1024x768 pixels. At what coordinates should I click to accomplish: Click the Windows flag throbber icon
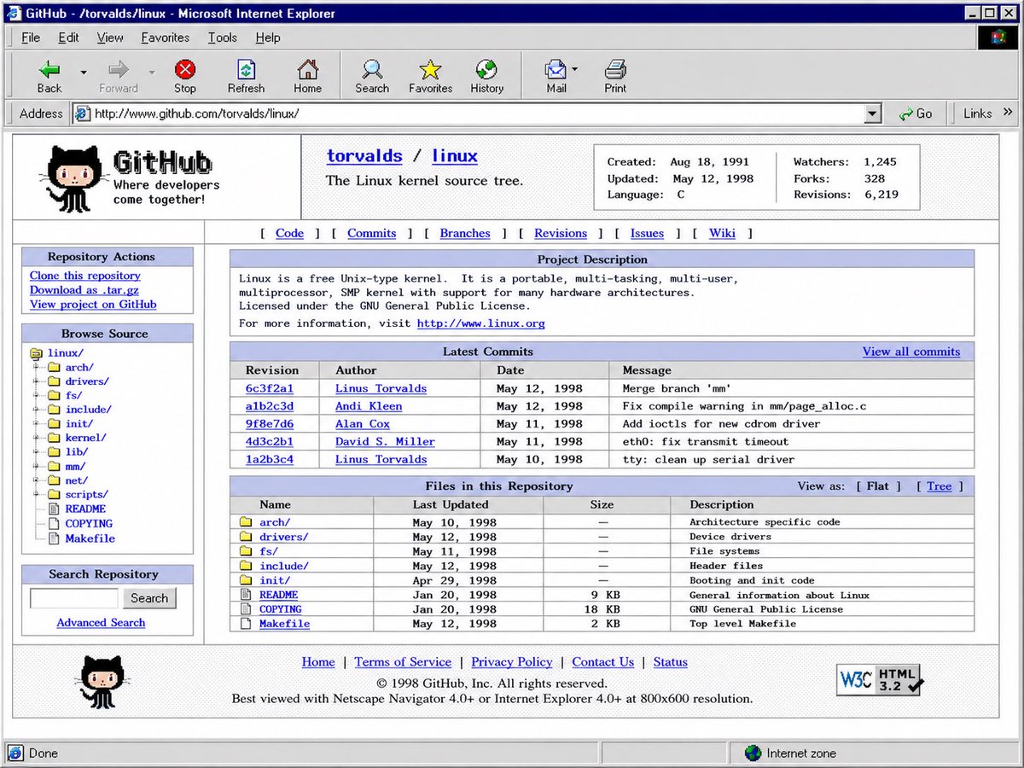point(998,38)
